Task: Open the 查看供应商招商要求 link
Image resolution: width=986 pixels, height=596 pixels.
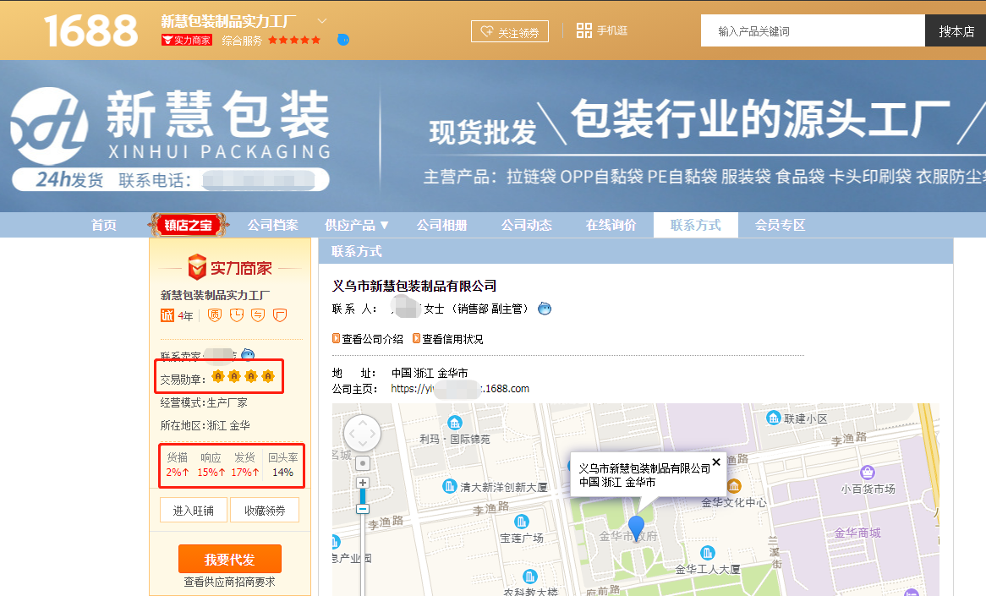Action: point(229,582)
